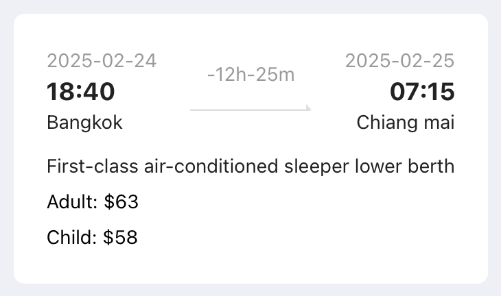Open the Chiang mai arrival station

[406, 123]
